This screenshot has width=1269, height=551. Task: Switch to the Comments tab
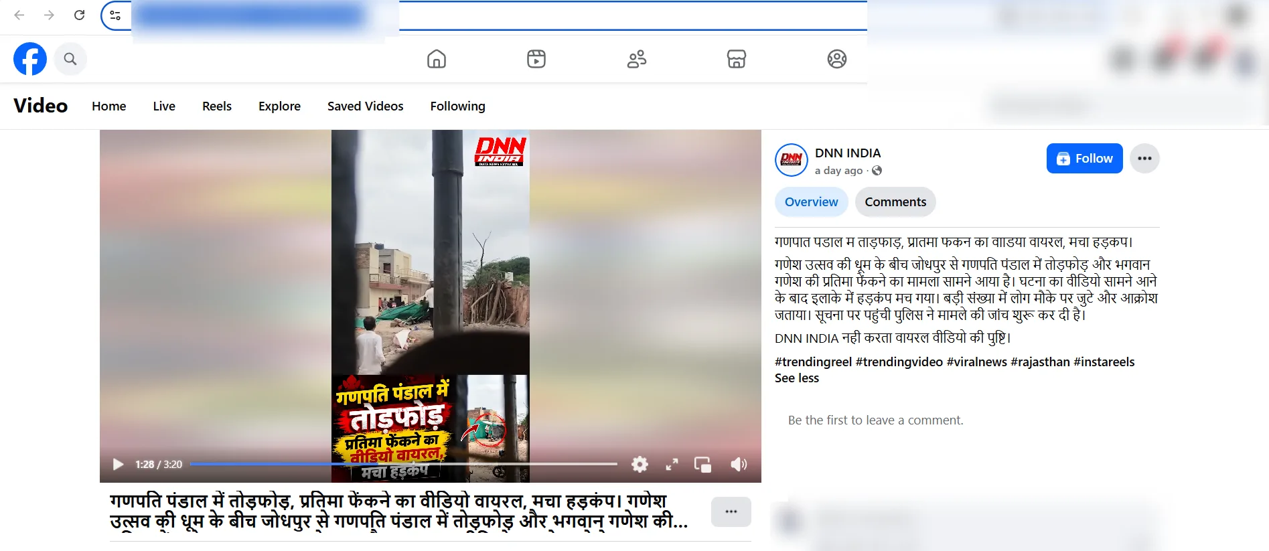pyautogui.click(x=895, y=202)
